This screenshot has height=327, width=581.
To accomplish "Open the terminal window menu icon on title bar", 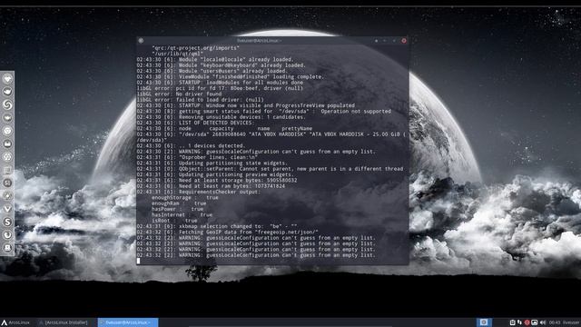I will coord(141,40).
